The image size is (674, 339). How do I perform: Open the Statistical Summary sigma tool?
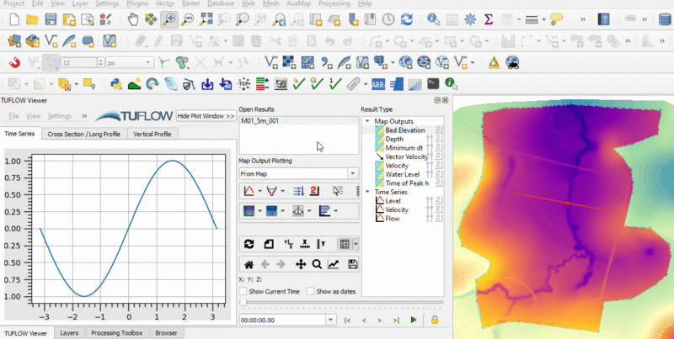488,19
